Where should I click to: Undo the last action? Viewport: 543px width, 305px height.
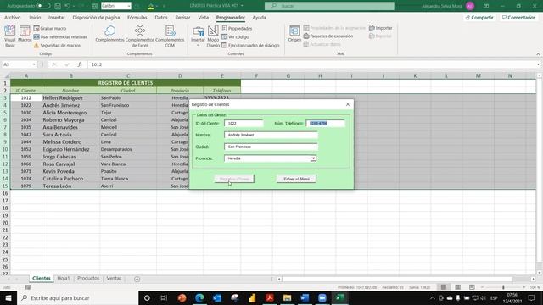67,6
